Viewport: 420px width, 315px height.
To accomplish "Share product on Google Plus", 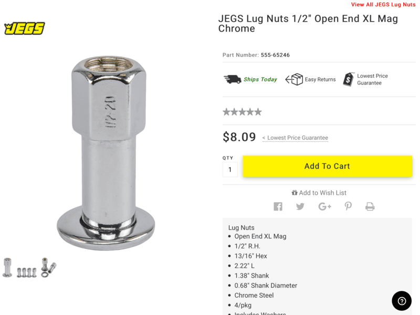I will pos(324,206).
